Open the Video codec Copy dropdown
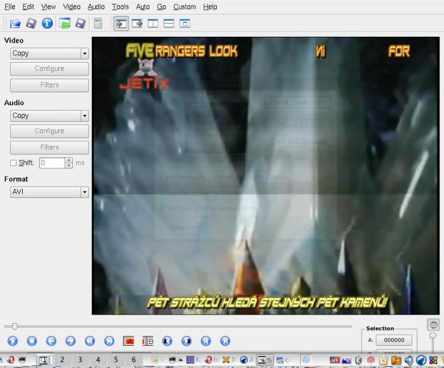Viewport: 444px width, 368px height. (49, 53)
